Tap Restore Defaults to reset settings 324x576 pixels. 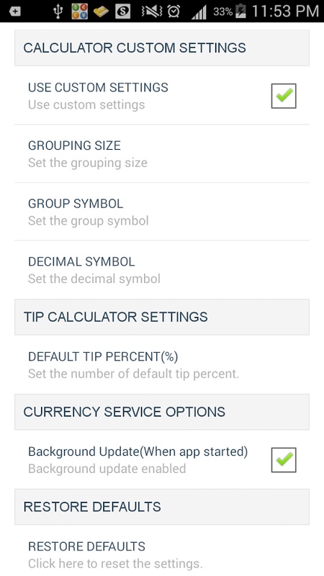click(162, 554)
